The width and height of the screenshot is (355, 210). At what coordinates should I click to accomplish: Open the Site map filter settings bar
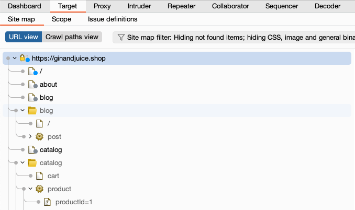point(236,37)
